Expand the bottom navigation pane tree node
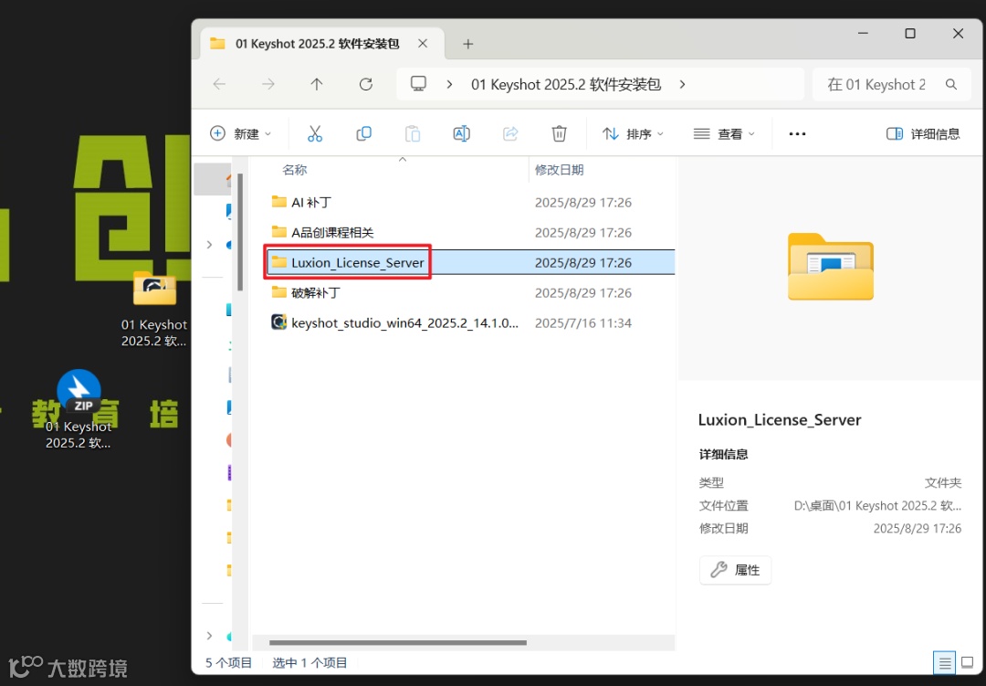 click(209, 636)
